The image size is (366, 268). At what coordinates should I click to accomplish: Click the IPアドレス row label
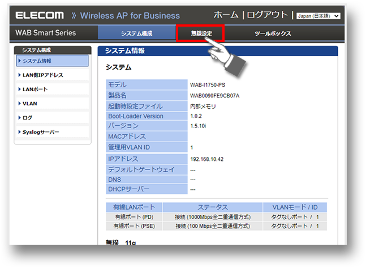point(147,159)
